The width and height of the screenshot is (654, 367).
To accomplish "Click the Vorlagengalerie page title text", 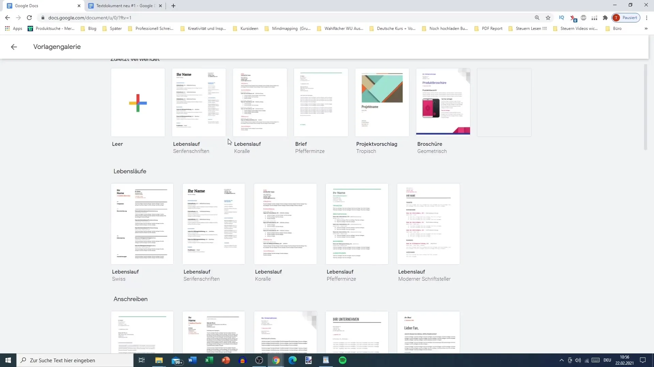I will (x=57, y=47).
